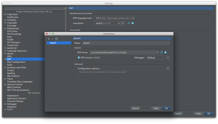This screenshot has width=218, height=124.
Task: Open configuration options editor button
Action: pyautogui.click(x=168, y=68)
